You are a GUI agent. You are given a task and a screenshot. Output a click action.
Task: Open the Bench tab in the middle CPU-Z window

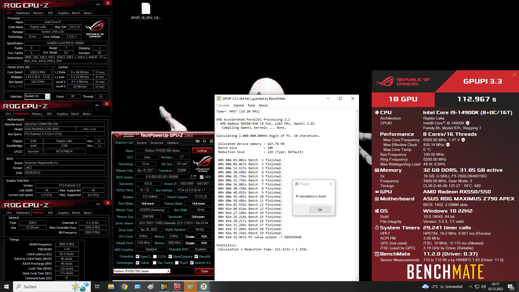coord(75,114)
